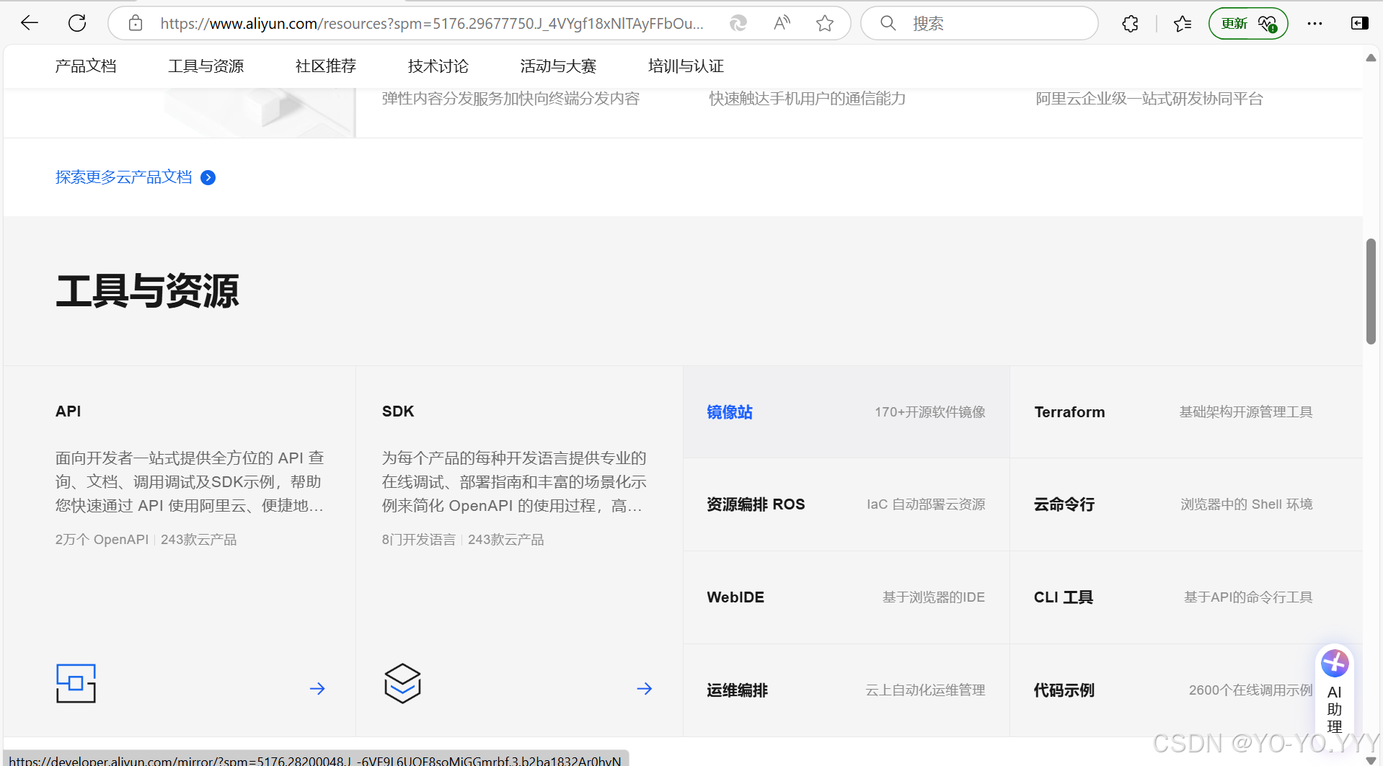
Task: Add page to favorites with star icon
Action: 825,24
